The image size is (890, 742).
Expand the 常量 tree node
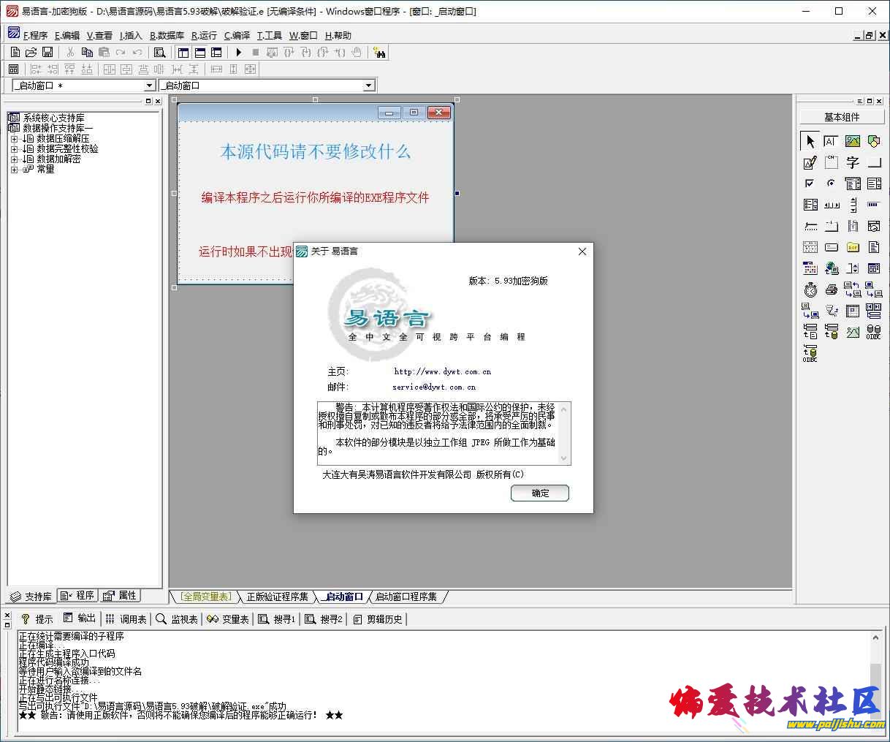click(14, 169)
